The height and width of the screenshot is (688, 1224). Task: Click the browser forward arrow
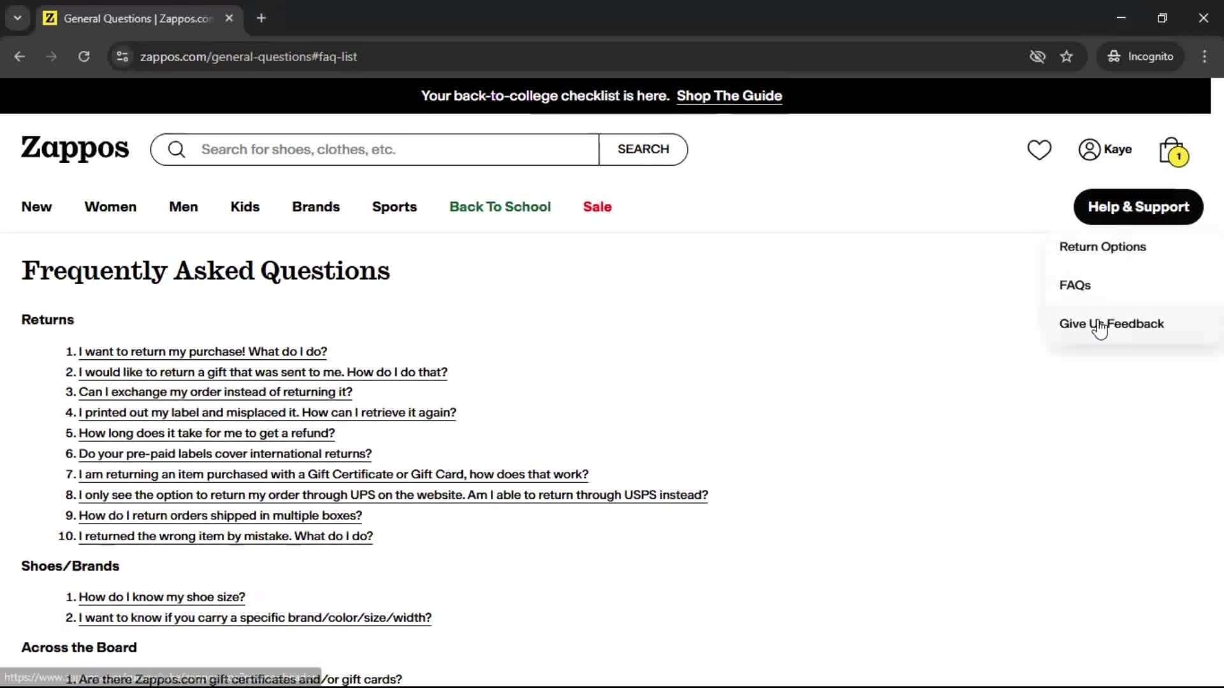tap(52, 57)
